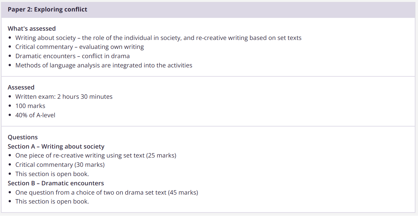Viewport: 418px width, 216px height.
Task: Click 'Written exam: 2 hours 30 minutes'
Action: (64, 96)
